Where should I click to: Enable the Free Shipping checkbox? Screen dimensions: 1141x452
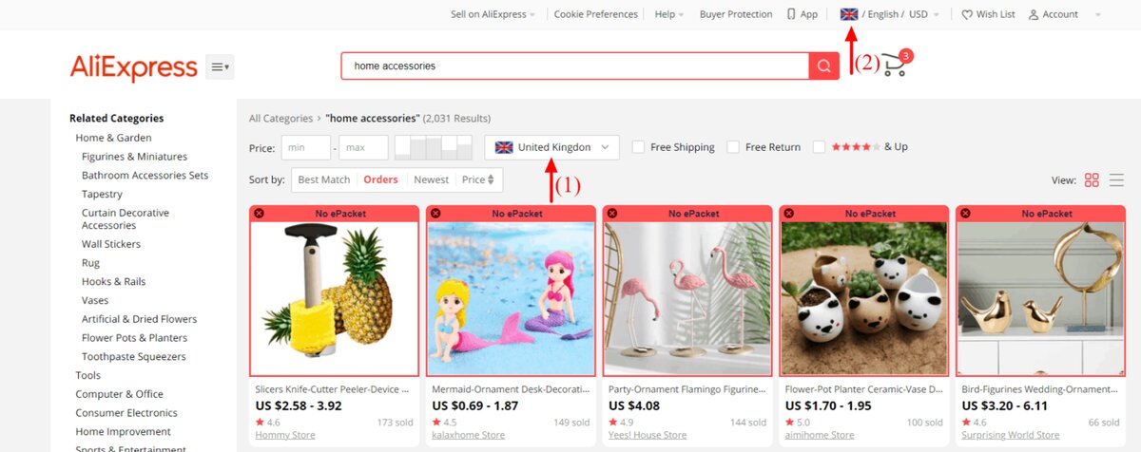click(638, 147)
